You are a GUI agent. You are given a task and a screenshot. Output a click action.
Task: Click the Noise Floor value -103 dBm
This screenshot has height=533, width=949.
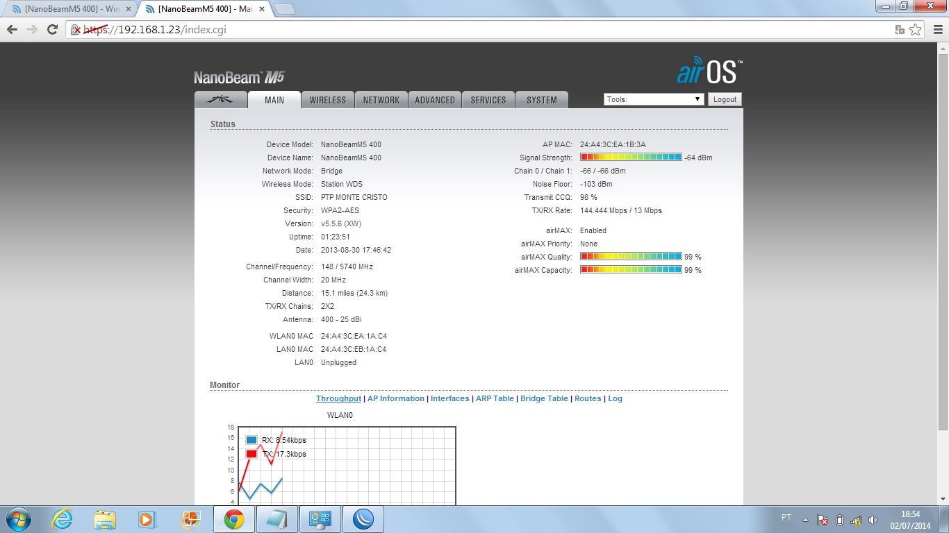tap(596, 184)
